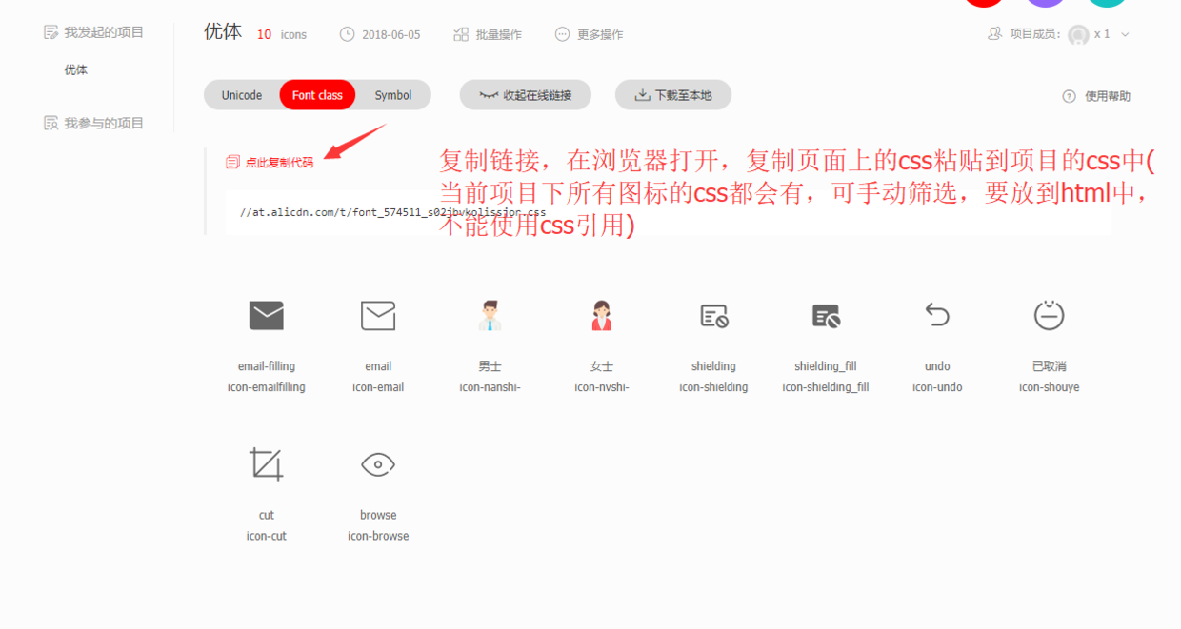Click the shielding icon
This screenshot has height=629, width=1181.
click(x=713, y=315)
